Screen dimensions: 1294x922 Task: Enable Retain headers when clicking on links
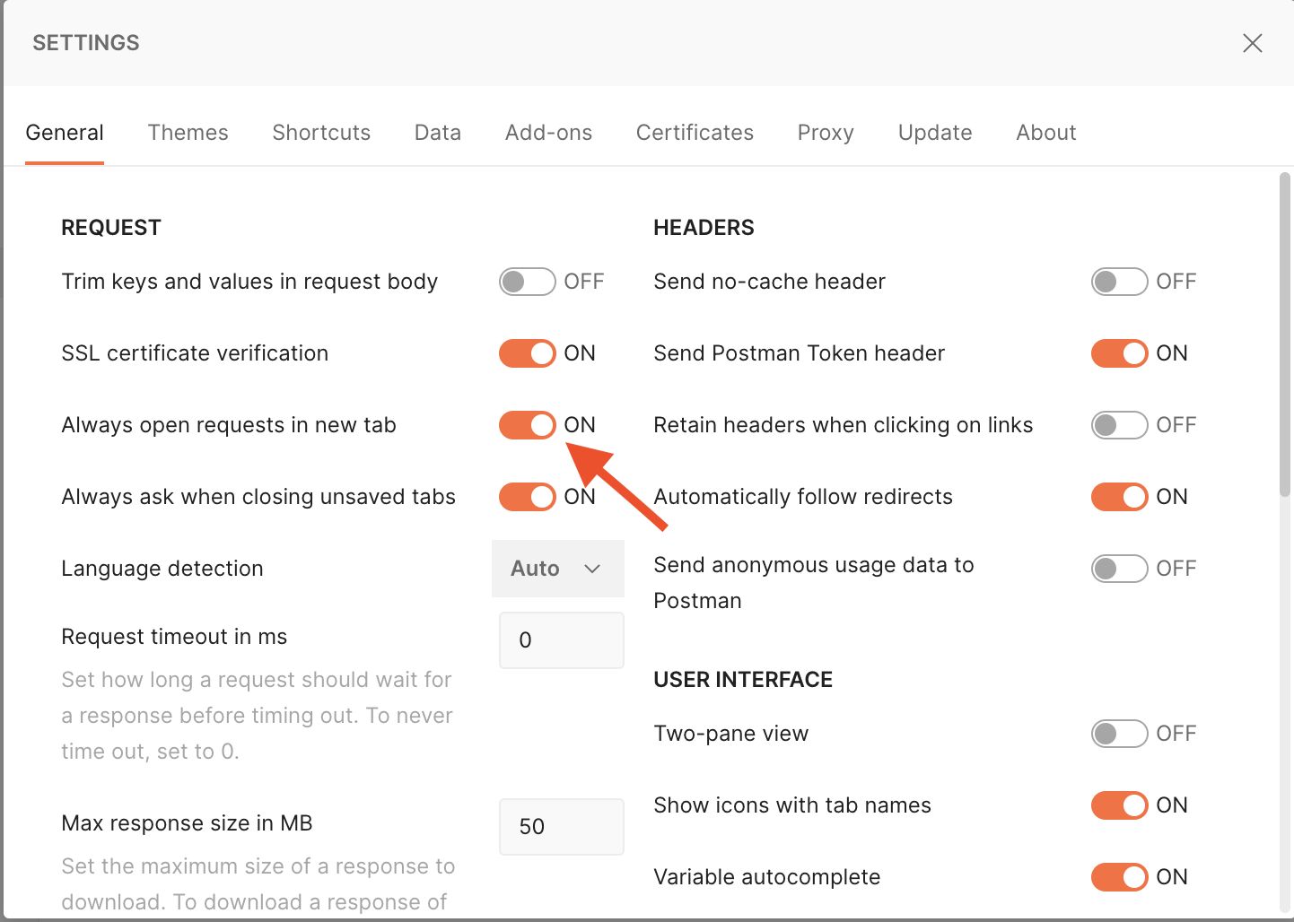tap(1119, 424)
